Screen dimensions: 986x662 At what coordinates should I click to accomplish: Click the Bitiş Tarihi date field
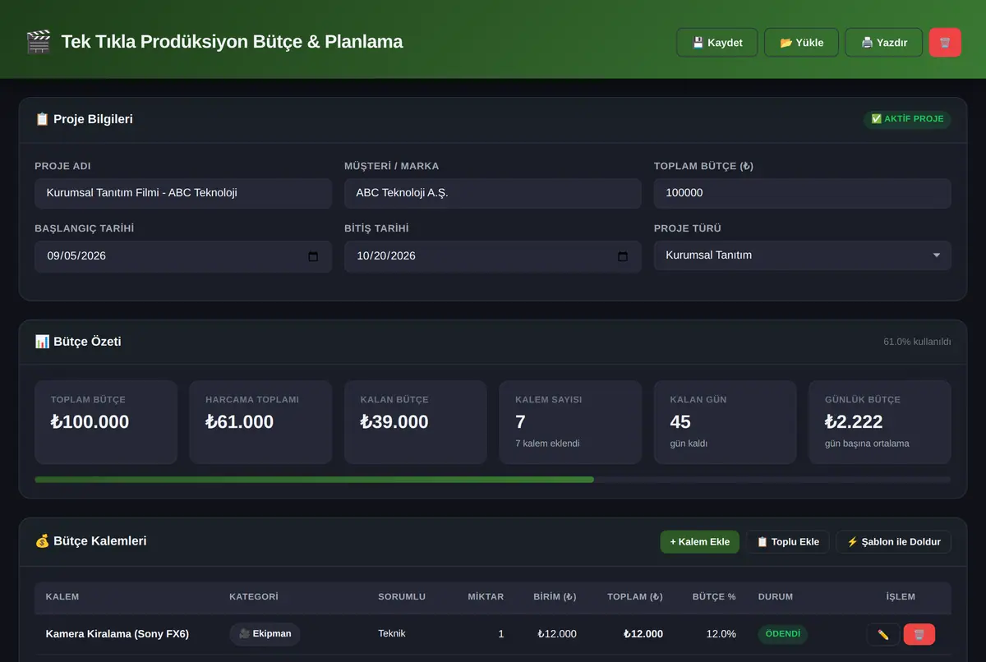coord(493,256)
